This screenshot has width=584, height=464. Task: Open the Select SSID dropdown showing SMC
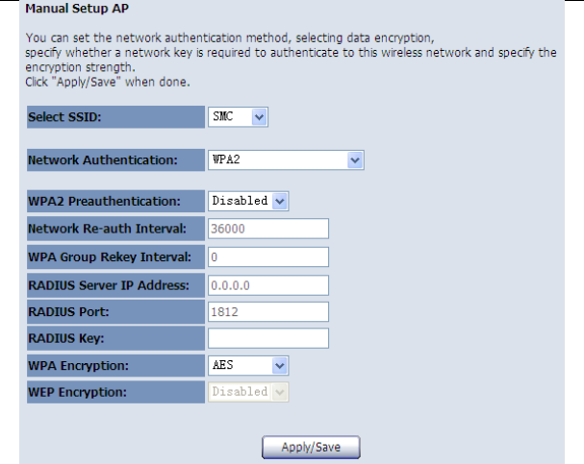coord(238,116)
